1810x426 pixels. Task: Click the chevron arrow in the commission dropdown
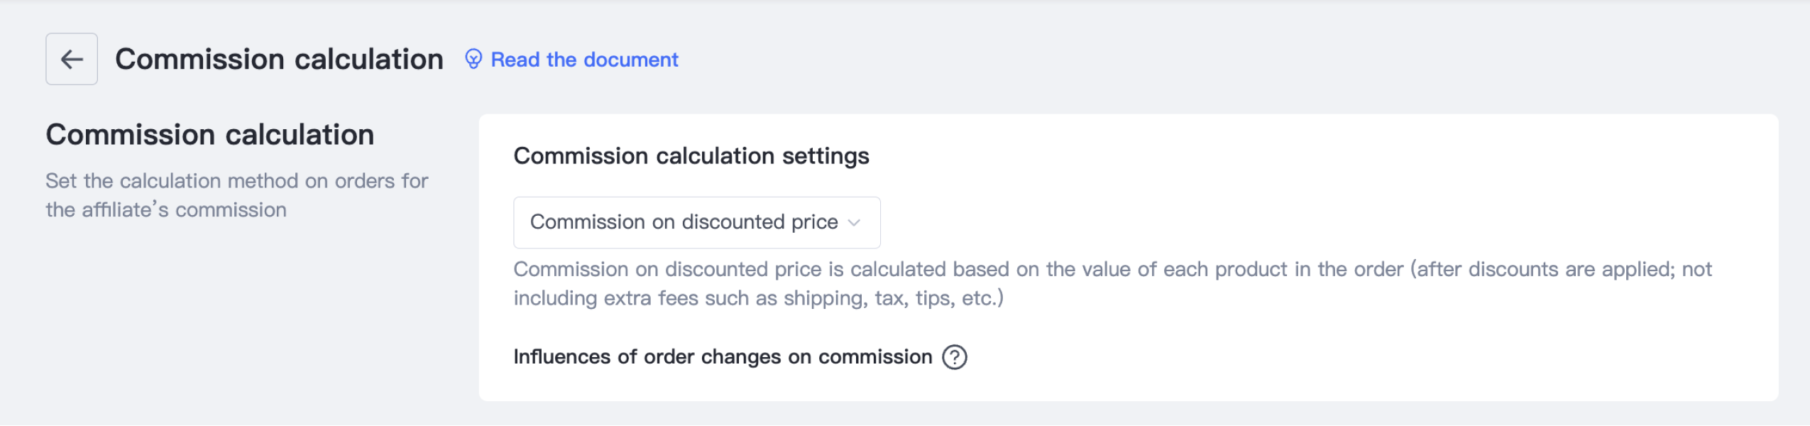pos(855,222)
